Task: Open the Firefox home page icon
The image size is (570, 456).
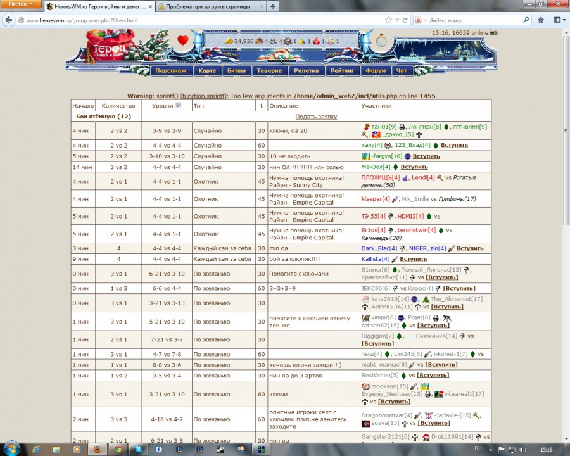Action: [541, 20]
